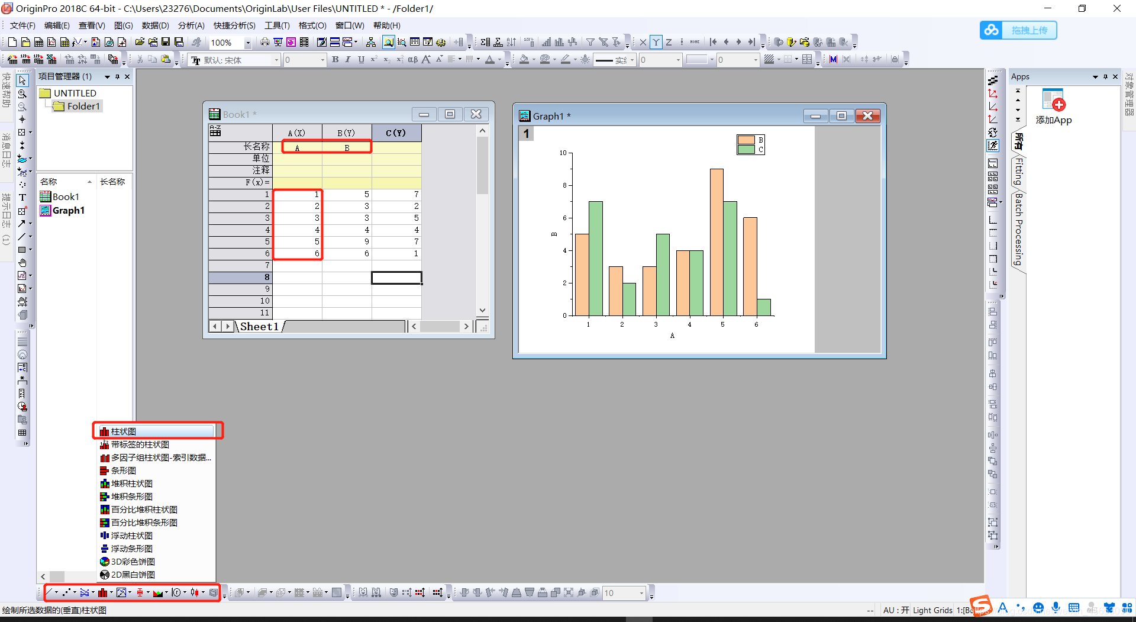Open the Fitting side tab
The height and width of the screenshot is (622, 1136).
pyautogui.click(x=1018, y=172)
